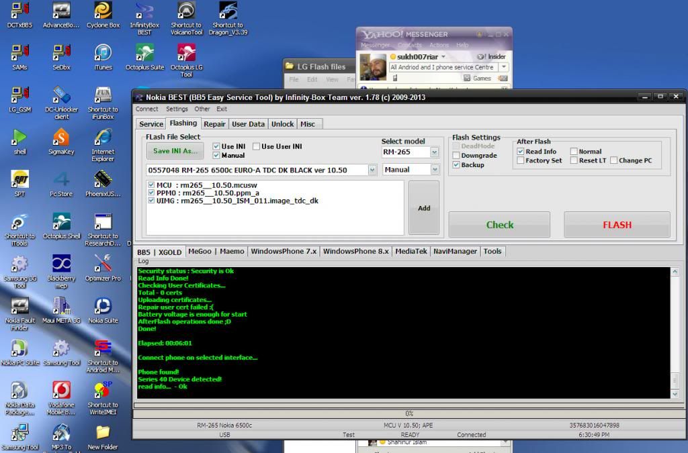This screenshot has width=688, height=453.
Task: Open the product code 0557048 dropdown
Action: click(x=372, y=170)
